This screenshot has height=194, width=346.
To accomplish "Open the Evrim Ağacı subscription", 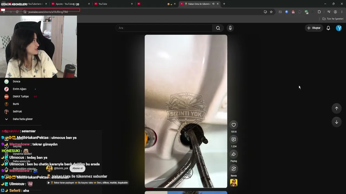I will pyautogui.click(x=19, y=89).
